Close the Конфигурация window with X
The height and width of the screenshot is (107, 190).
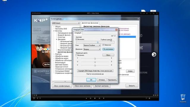tap(138, 19)
